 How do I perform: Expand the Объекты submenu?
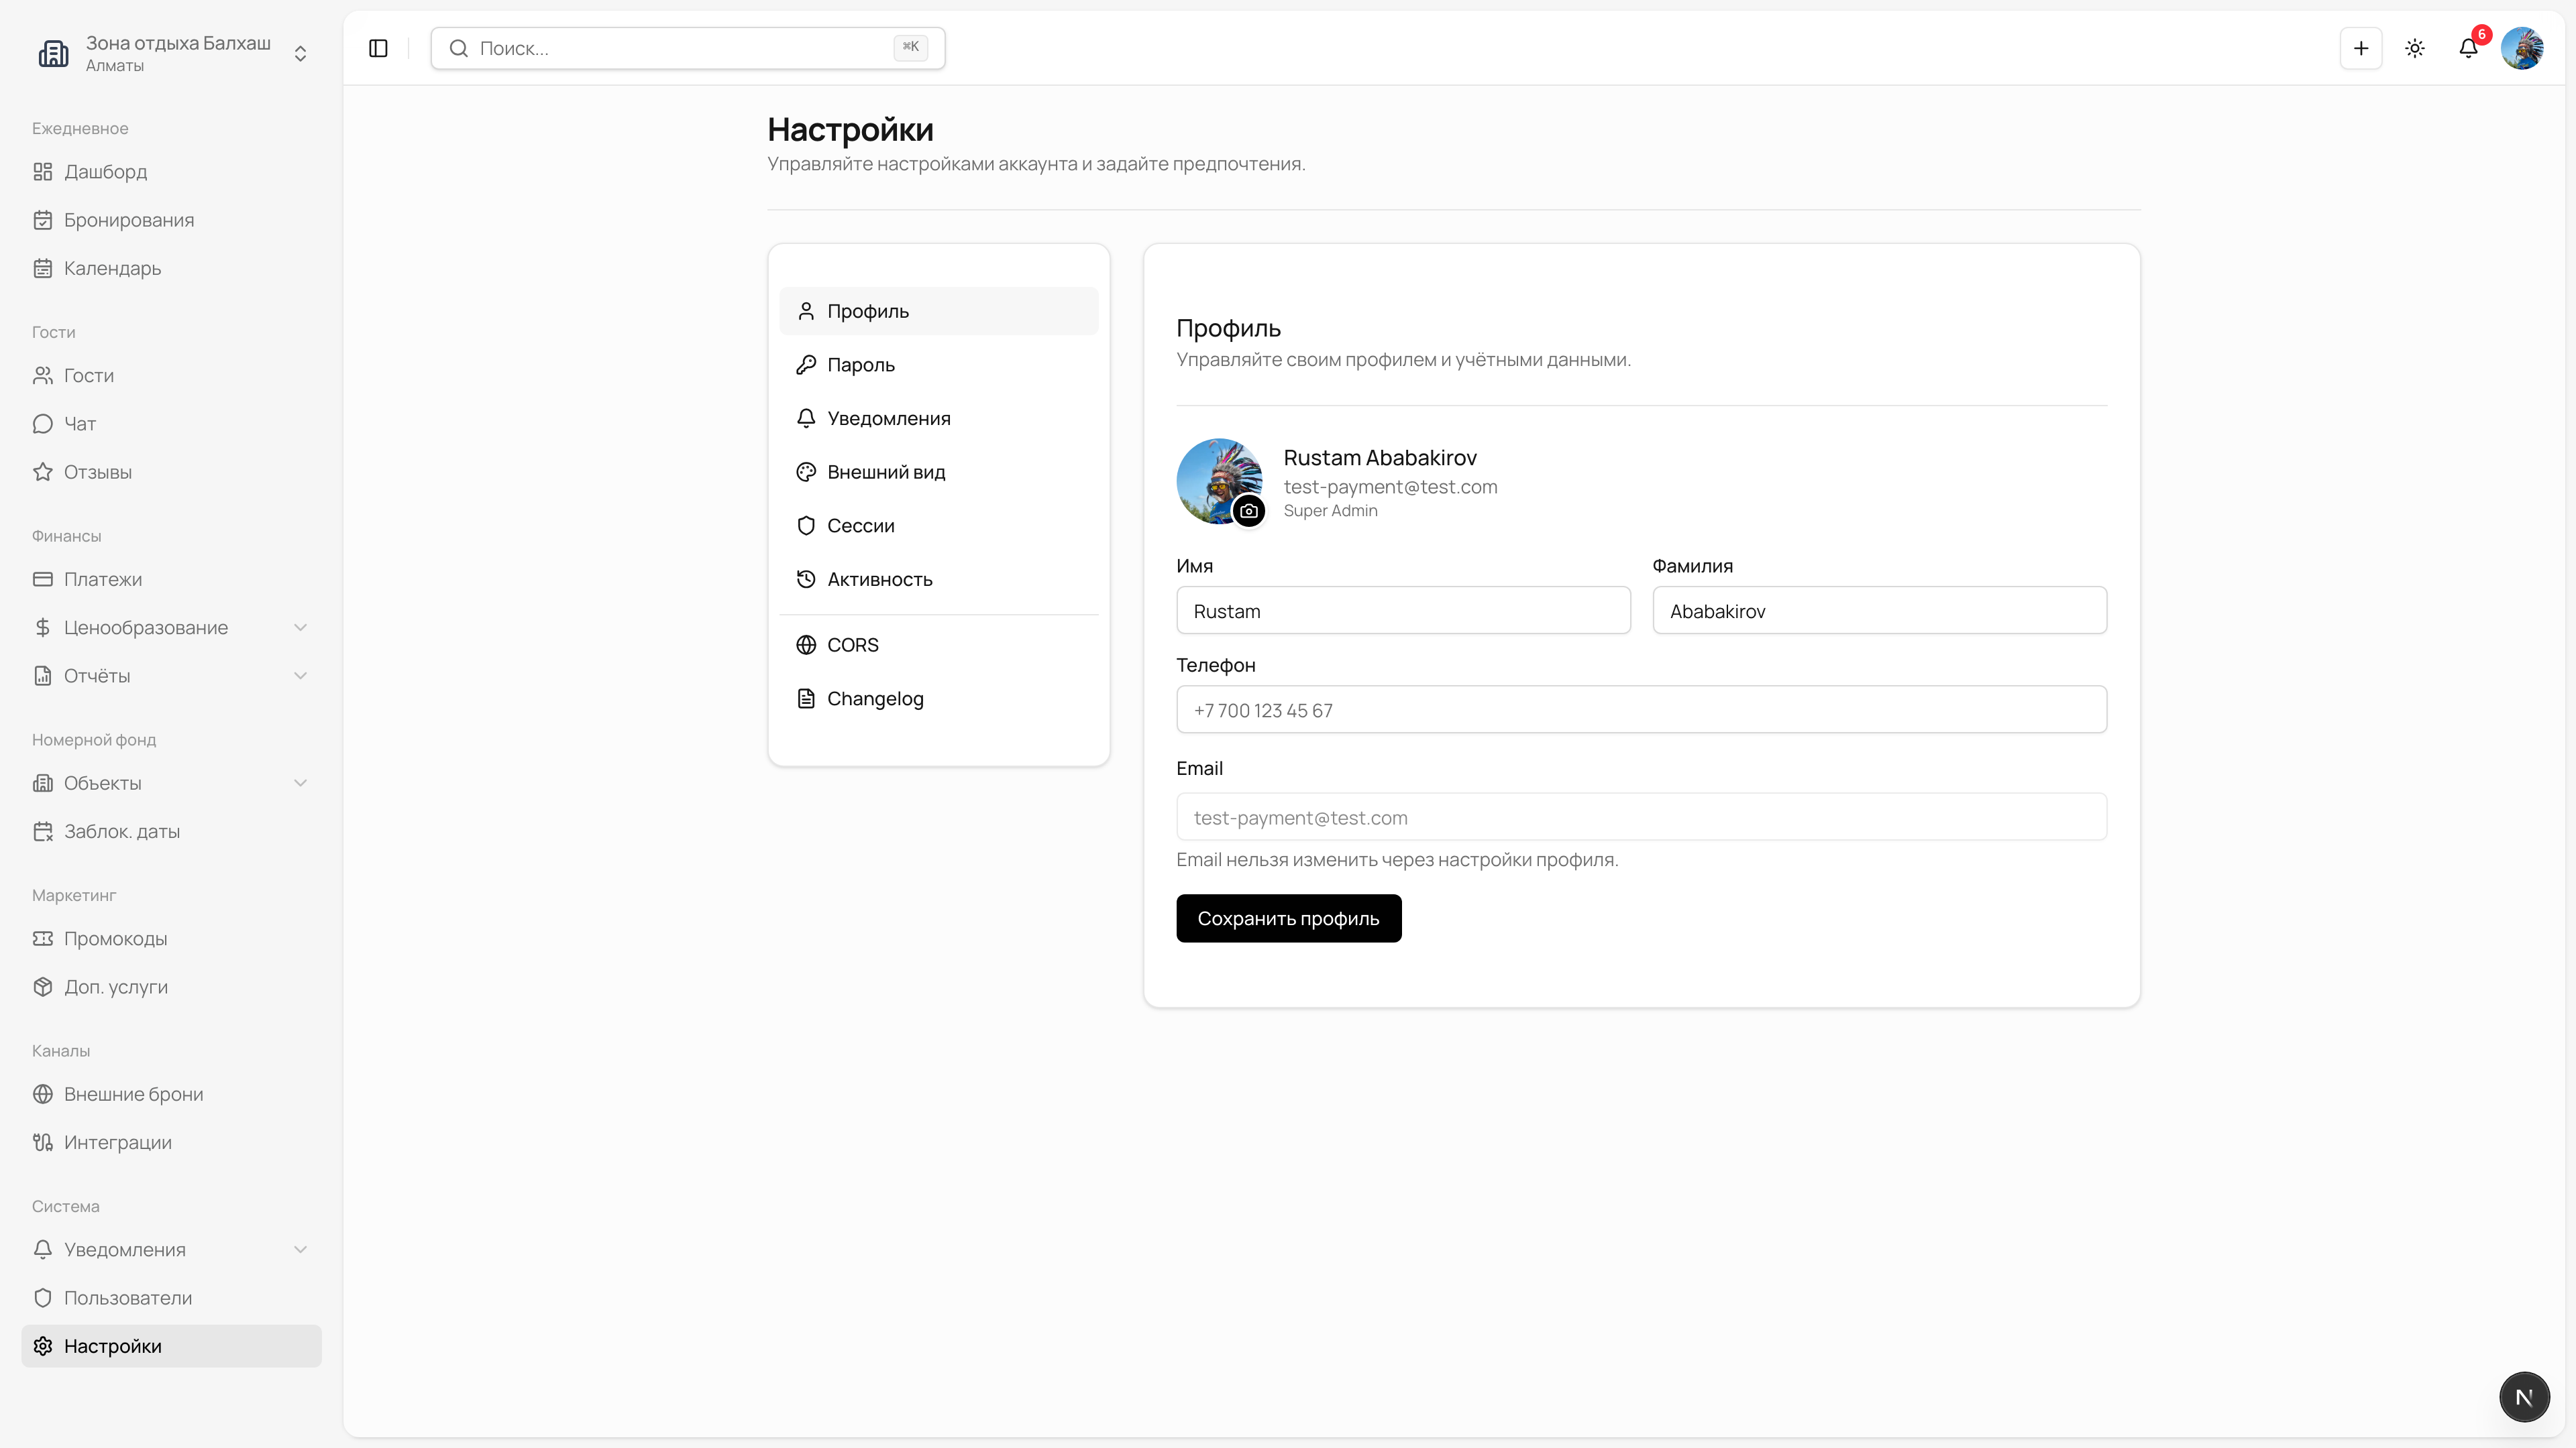170,784
